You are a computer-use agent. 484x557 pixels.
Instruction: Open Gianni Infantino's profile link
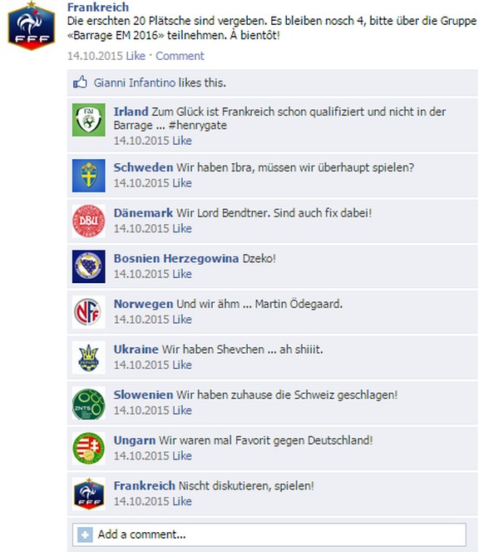click(135, 82)
